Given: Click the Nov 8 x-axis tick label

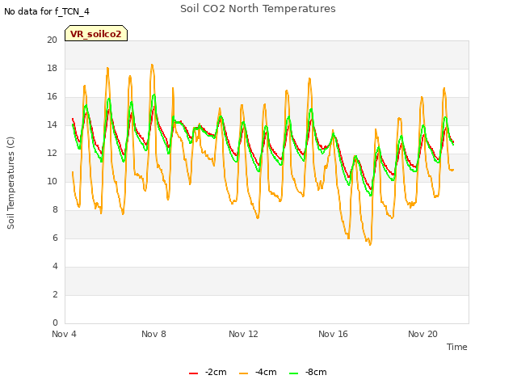Looking at the screenshot, I should click(153, 334).
